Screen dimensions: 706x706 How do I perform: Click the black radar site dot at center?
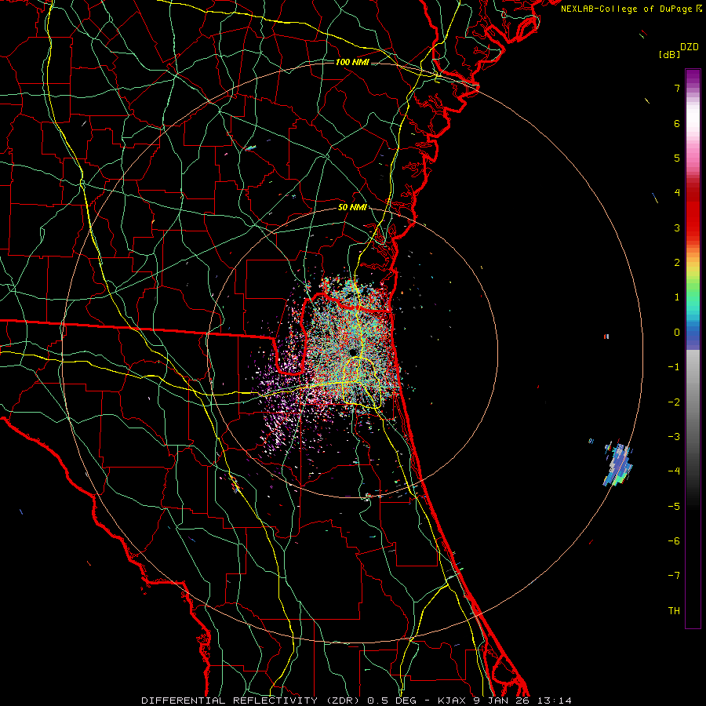pyautogui.click(x=352, y=351)
